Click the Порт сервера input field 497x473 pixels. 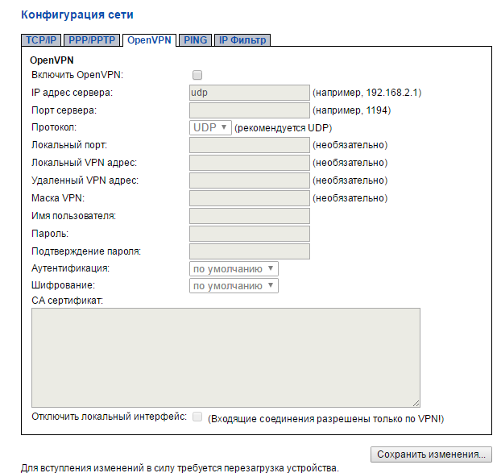pyautogui.click(x=250, y=110)
